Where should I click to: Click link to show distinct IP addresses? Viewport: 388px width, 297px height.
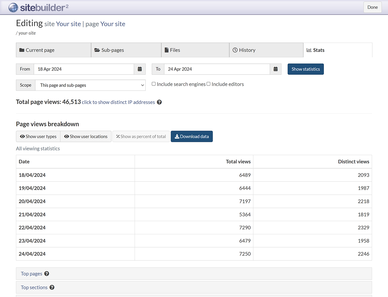click(118, 102)
